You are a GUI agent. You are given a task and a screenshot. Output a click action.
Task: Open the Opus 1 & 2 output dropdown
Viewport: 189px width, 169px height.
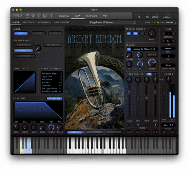click(x=168, y=125)
